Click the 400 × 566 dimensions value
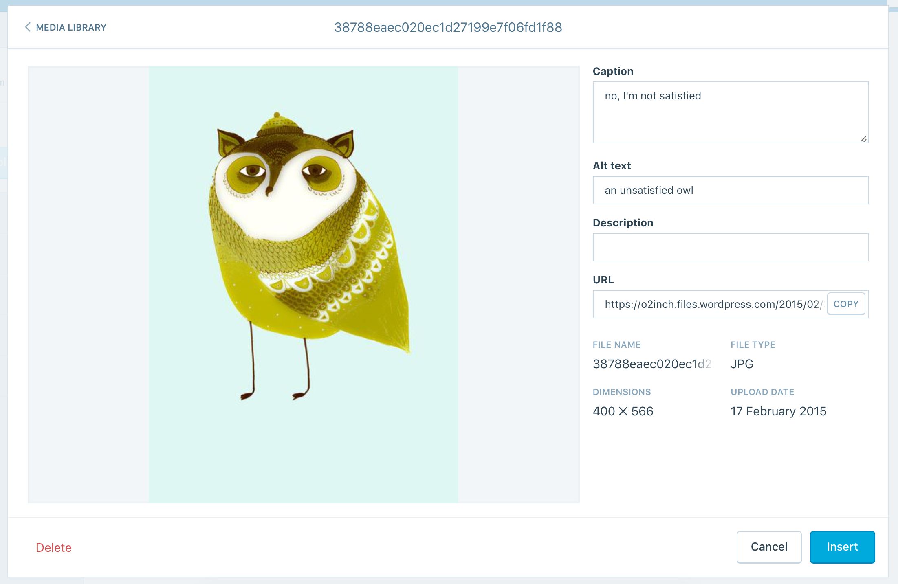The width and height of the screenshot is (898, 584). [x=623, y=411]
